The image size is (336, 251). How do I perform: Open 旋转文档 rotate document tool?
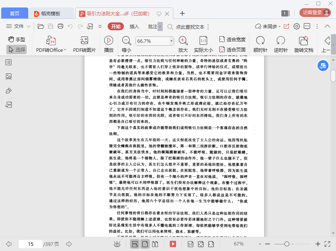pyautogui.click(x=304, y=44)
